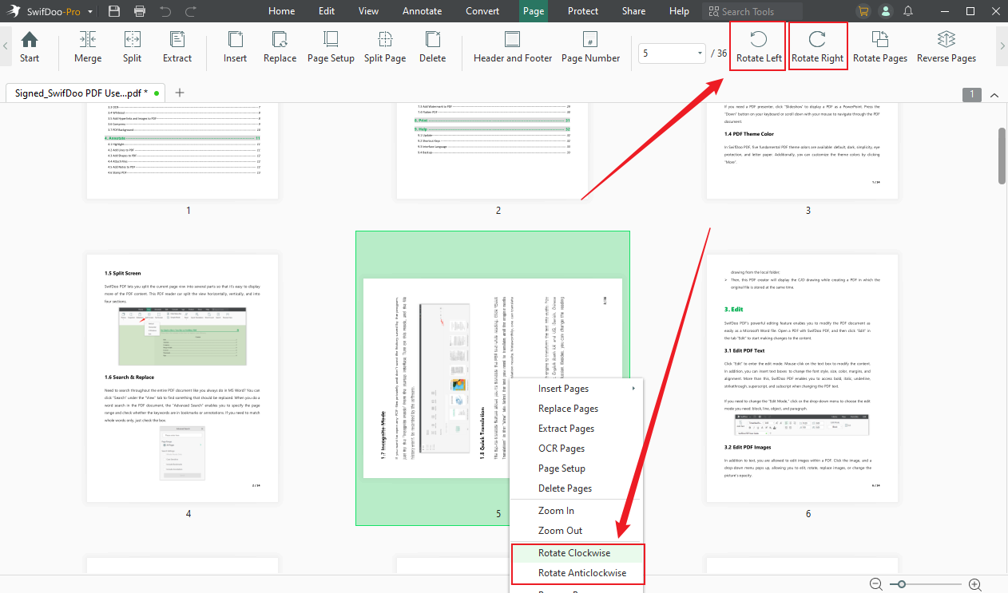Select the Page Number tool

tap(590, 48)
